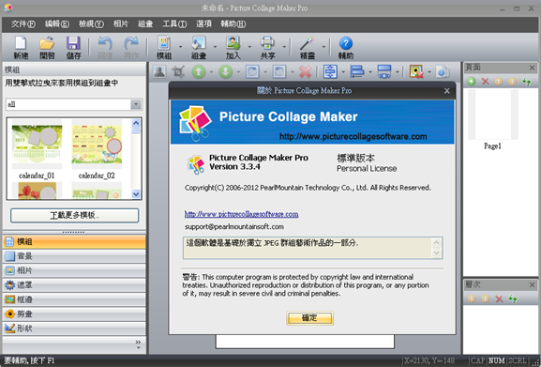Click the template list scrollbar up arrow

point(136,123)
